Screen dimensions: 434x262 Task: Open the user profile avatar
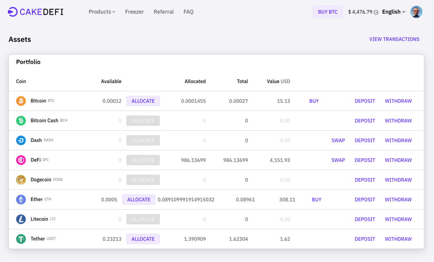416,12
